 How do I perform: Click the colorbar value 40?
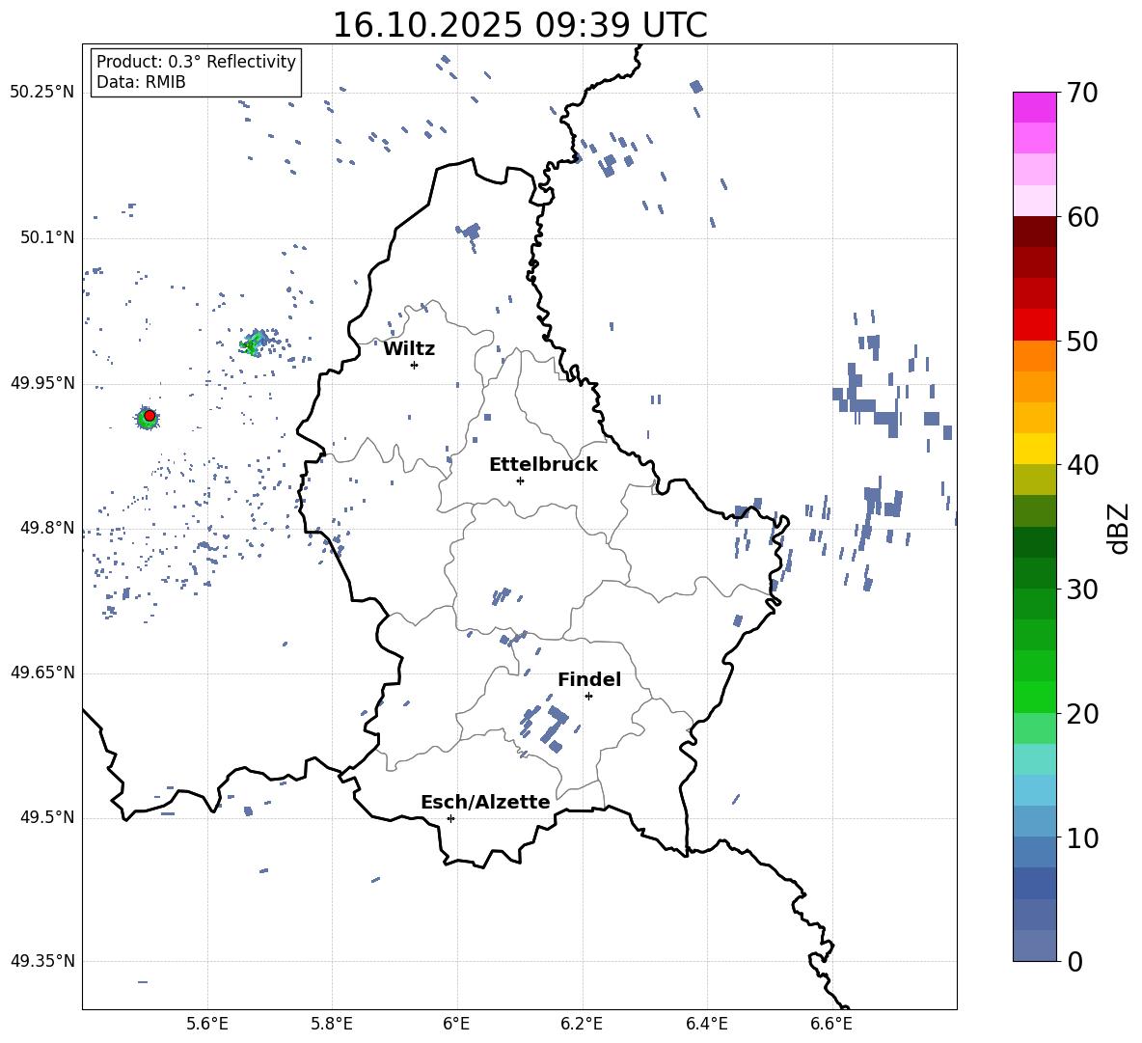(x=1082, y=465)
